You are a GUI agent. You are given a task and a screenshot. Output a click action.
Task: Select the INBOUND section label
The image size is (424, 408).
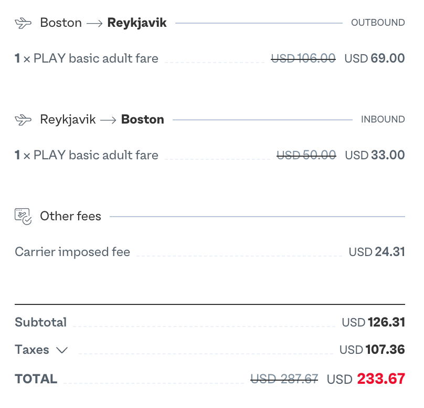click(383, 119)
